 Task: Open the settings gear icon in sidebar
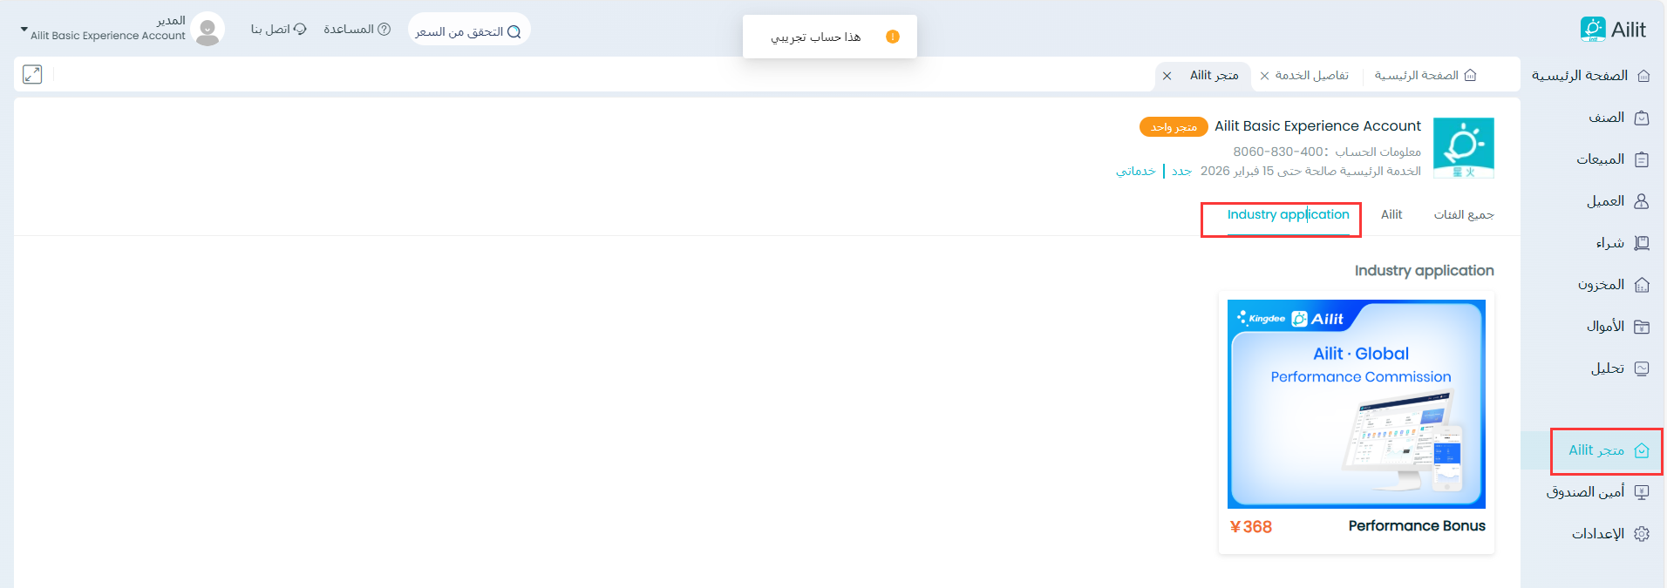coord(1642,534)
